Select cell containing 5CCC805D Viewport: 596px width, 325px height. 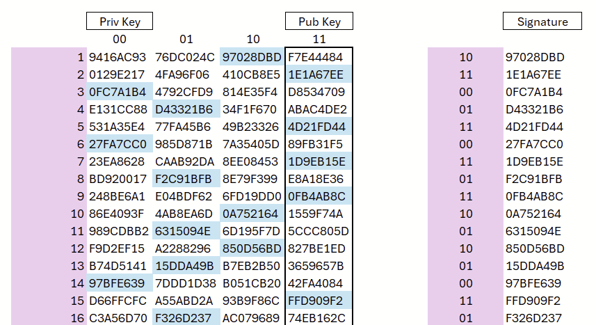coord(319,231)
